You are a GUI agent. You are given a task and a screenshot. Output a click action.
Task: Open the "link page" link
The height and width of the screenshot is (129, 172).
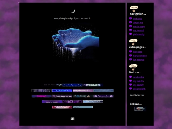pos(138,52)
